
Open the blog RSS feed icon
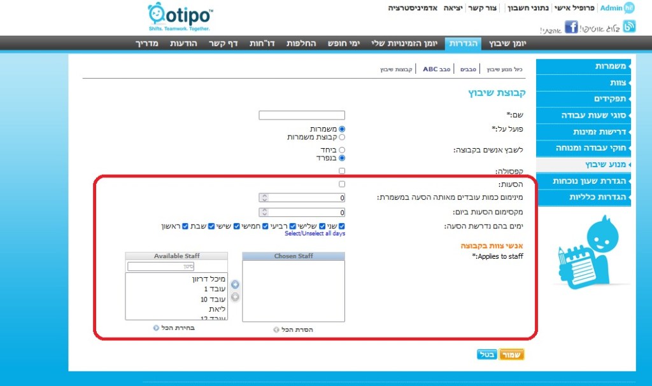(629, 26)
